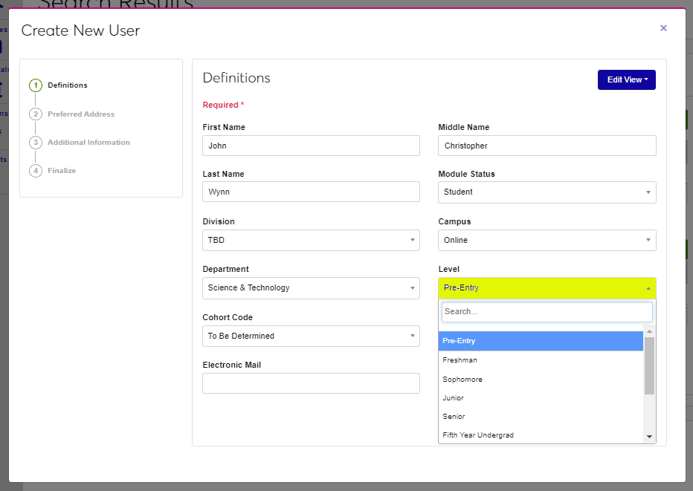
Task: Go to step 3 Additional Information circle
Action: tap(36, 143)
